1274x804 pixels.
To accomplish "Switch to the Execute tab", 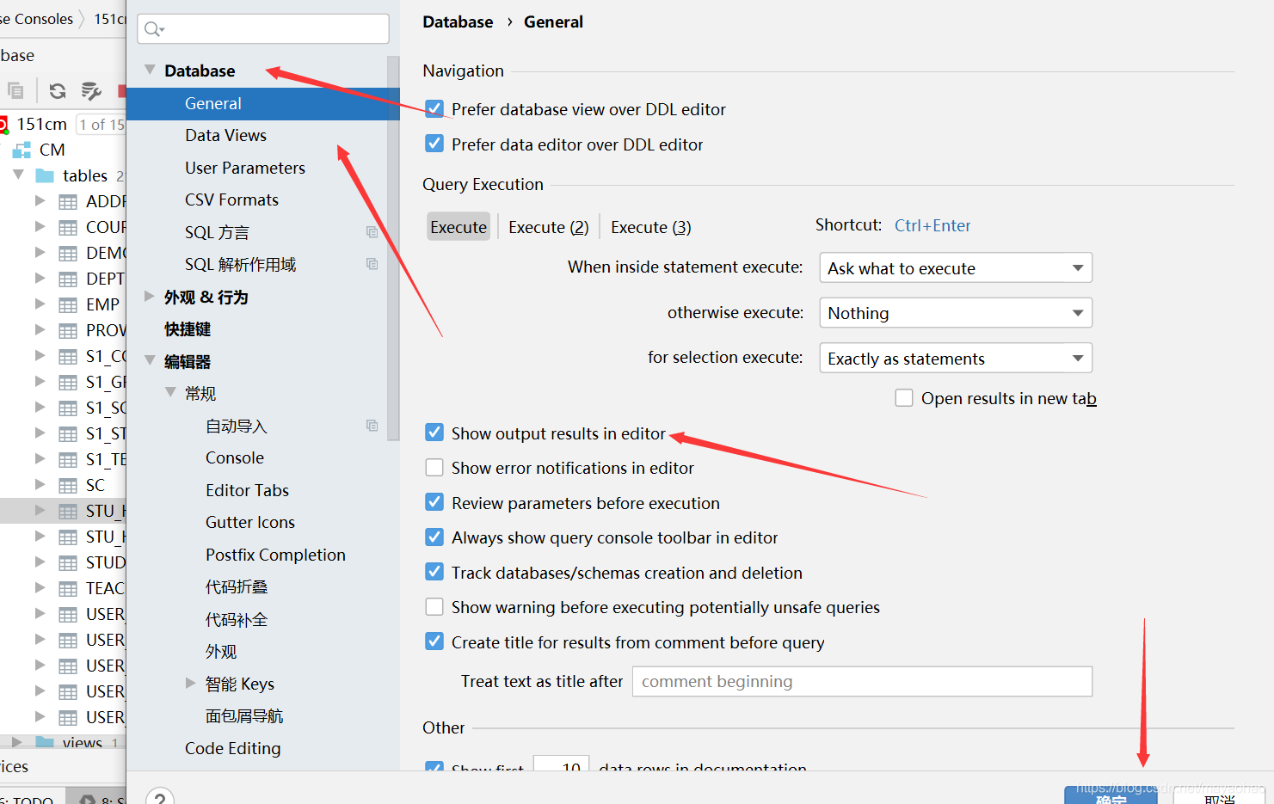I will pyautogui.click(x=459, y=227).
